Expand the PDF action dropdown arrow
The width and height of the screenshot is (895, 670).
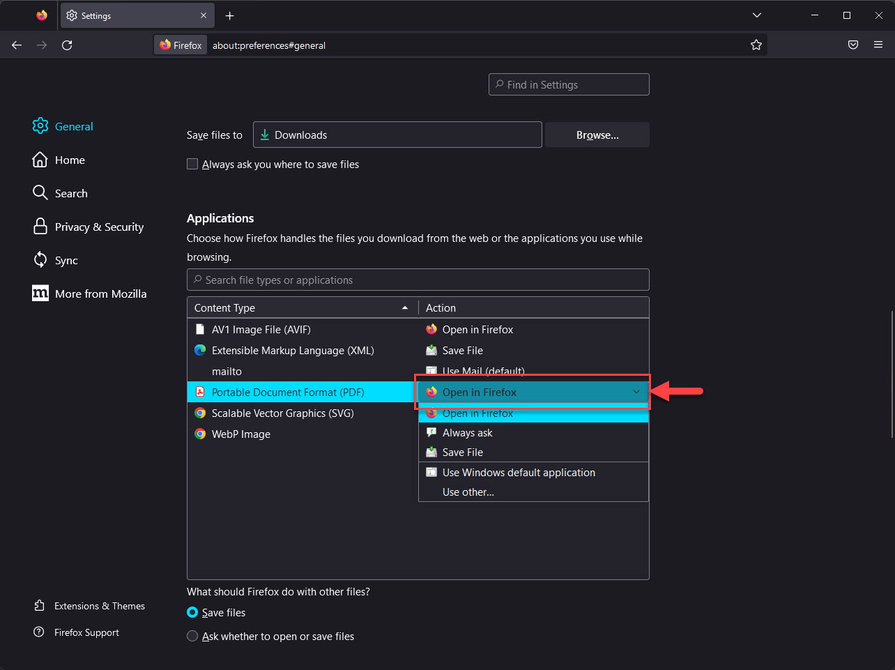(636, 392)
